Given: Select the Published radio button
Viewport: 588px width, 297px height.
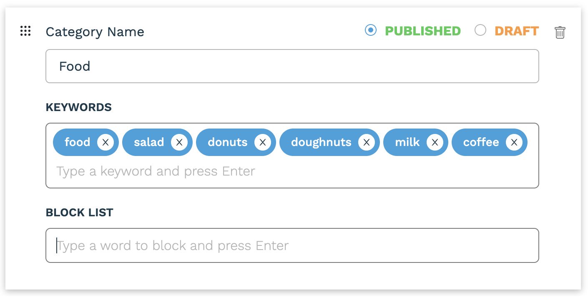Looking at the screenshot, I should click(x=370, y=30).
